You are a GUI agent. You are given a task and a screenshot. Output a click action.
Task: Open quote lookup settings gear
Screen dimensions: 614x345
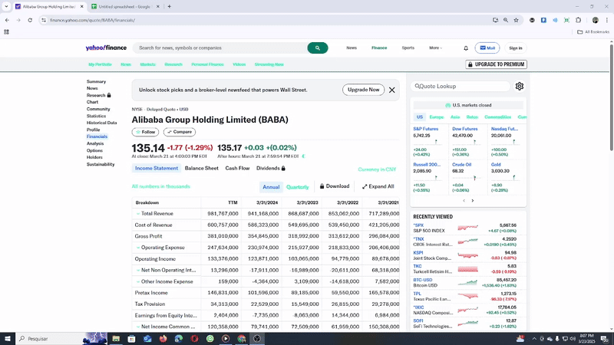point(520,86)
